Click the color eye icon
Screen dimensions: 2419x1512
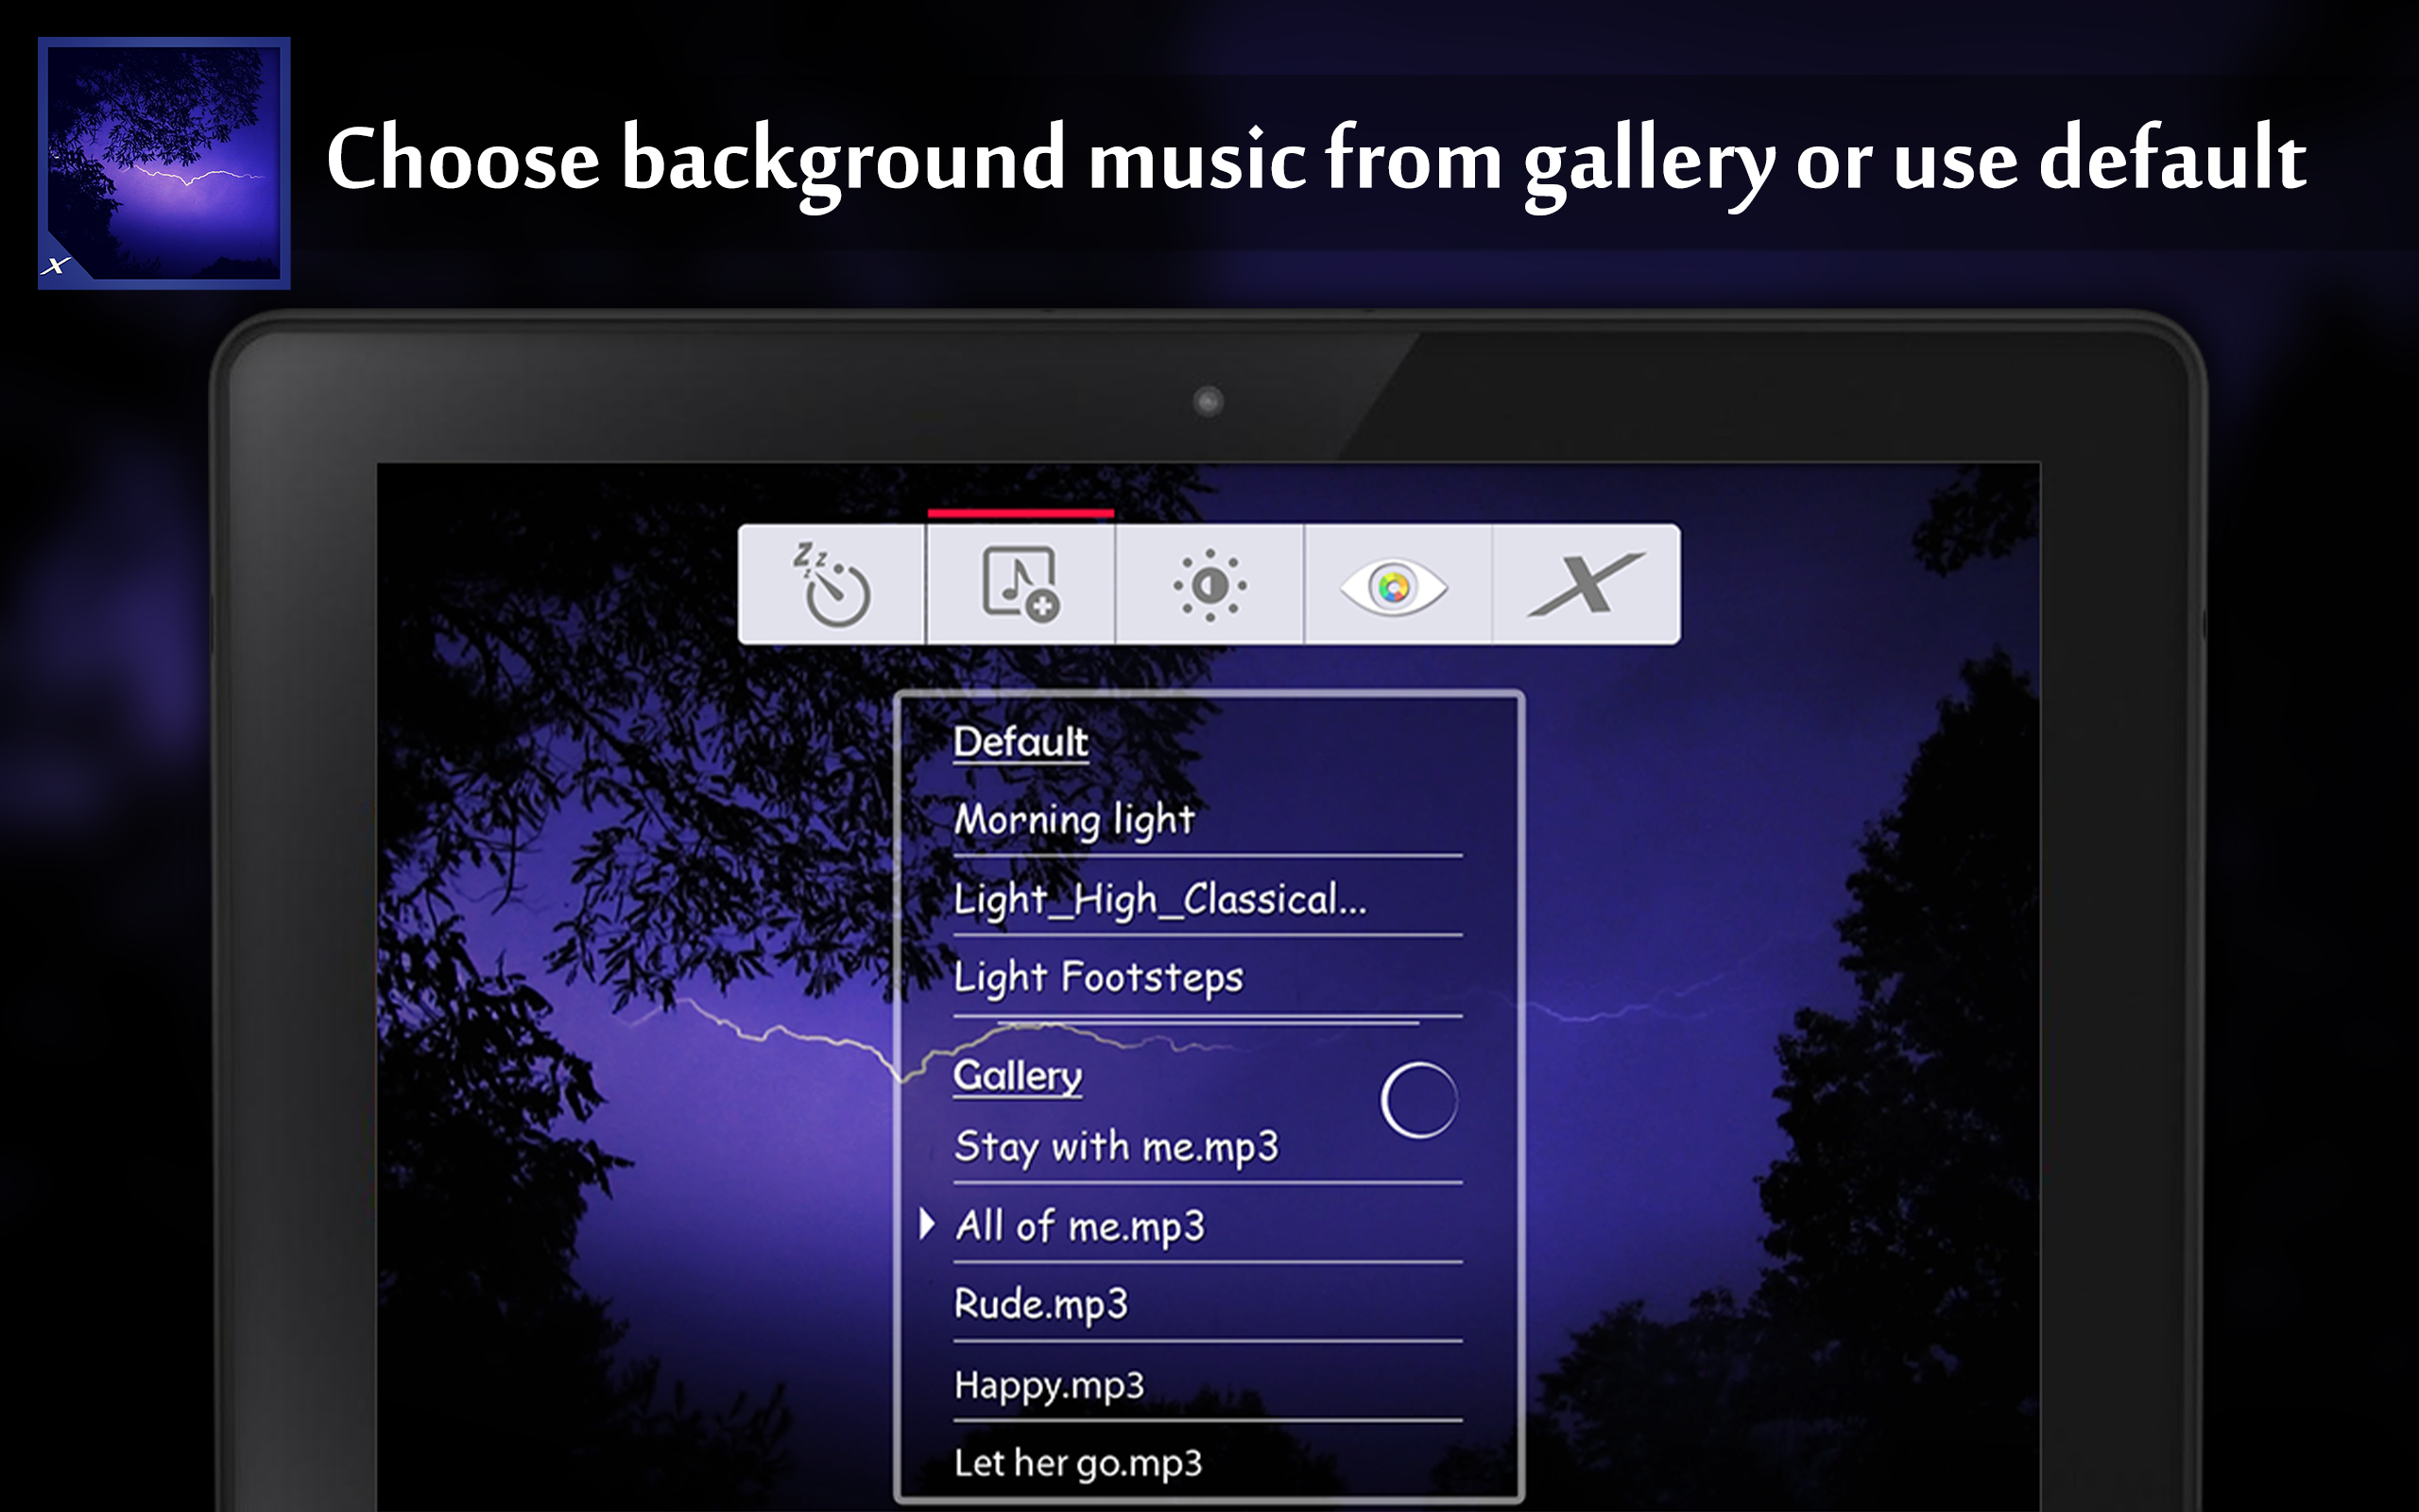coord(1396,586)
